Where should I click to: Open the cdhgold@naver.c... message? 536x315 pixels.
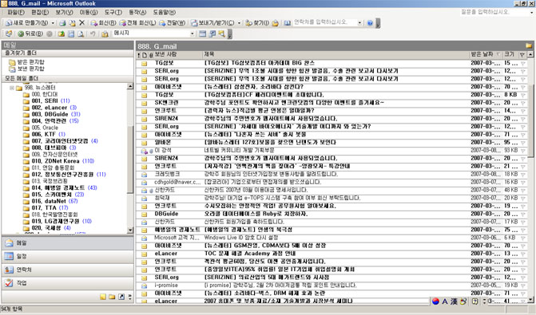pos(332,183)
